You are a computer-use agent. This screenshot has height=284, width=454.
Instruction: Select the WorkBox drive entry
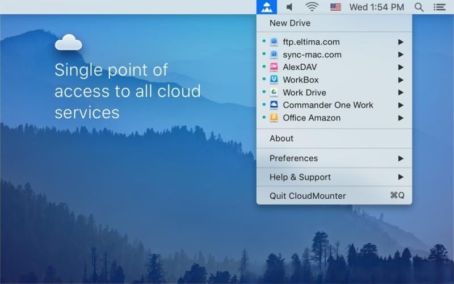click(x=334, y=80)
